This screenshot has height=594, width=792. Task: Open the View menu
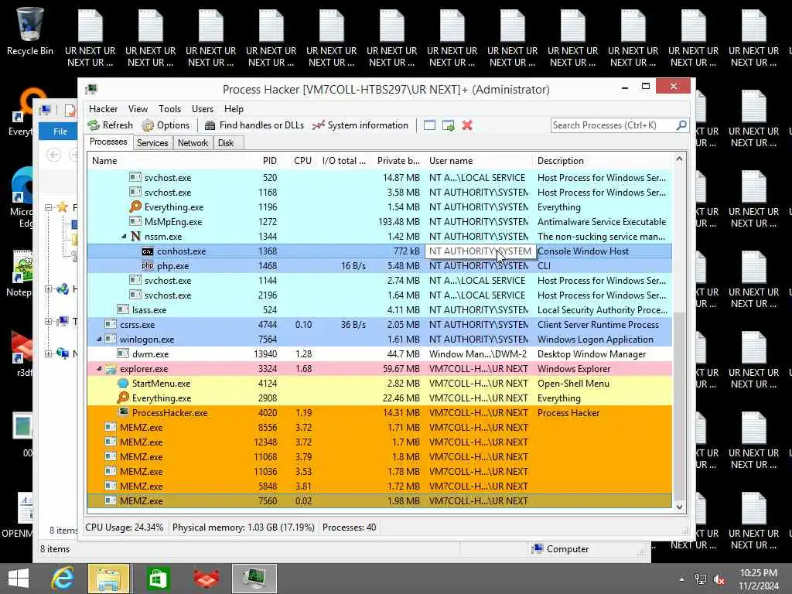pyautogui.click(x=138, y=108)
